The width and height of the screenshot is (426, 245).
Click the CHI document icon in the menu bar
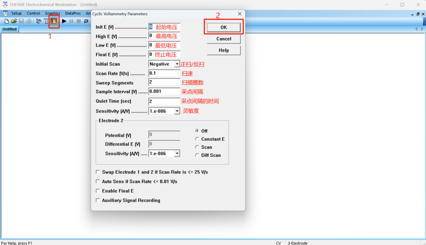click(x=5, y=13)
